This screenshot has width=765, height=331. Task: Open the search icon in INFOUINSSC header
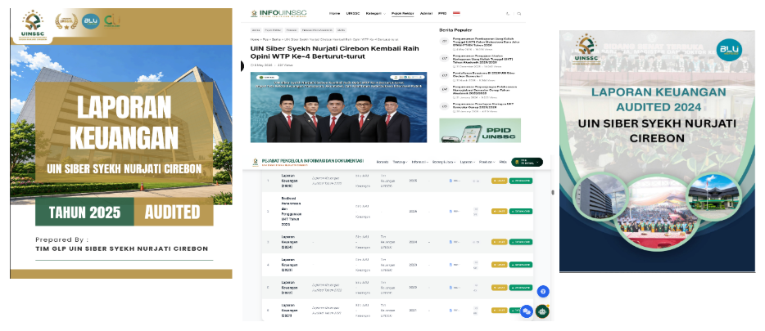point(519,14)
